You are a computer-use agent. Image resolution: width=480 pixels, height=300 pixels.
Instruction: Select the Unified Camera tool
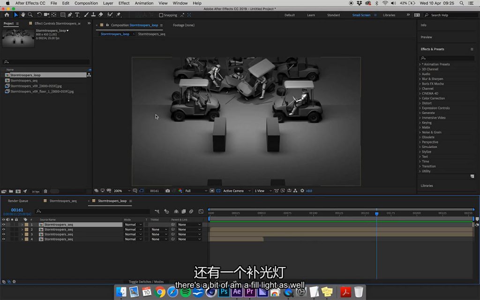[x=46, y=15]
